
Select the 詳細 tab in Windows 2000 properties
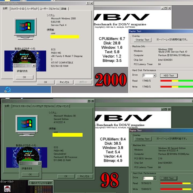coord(64,9)
